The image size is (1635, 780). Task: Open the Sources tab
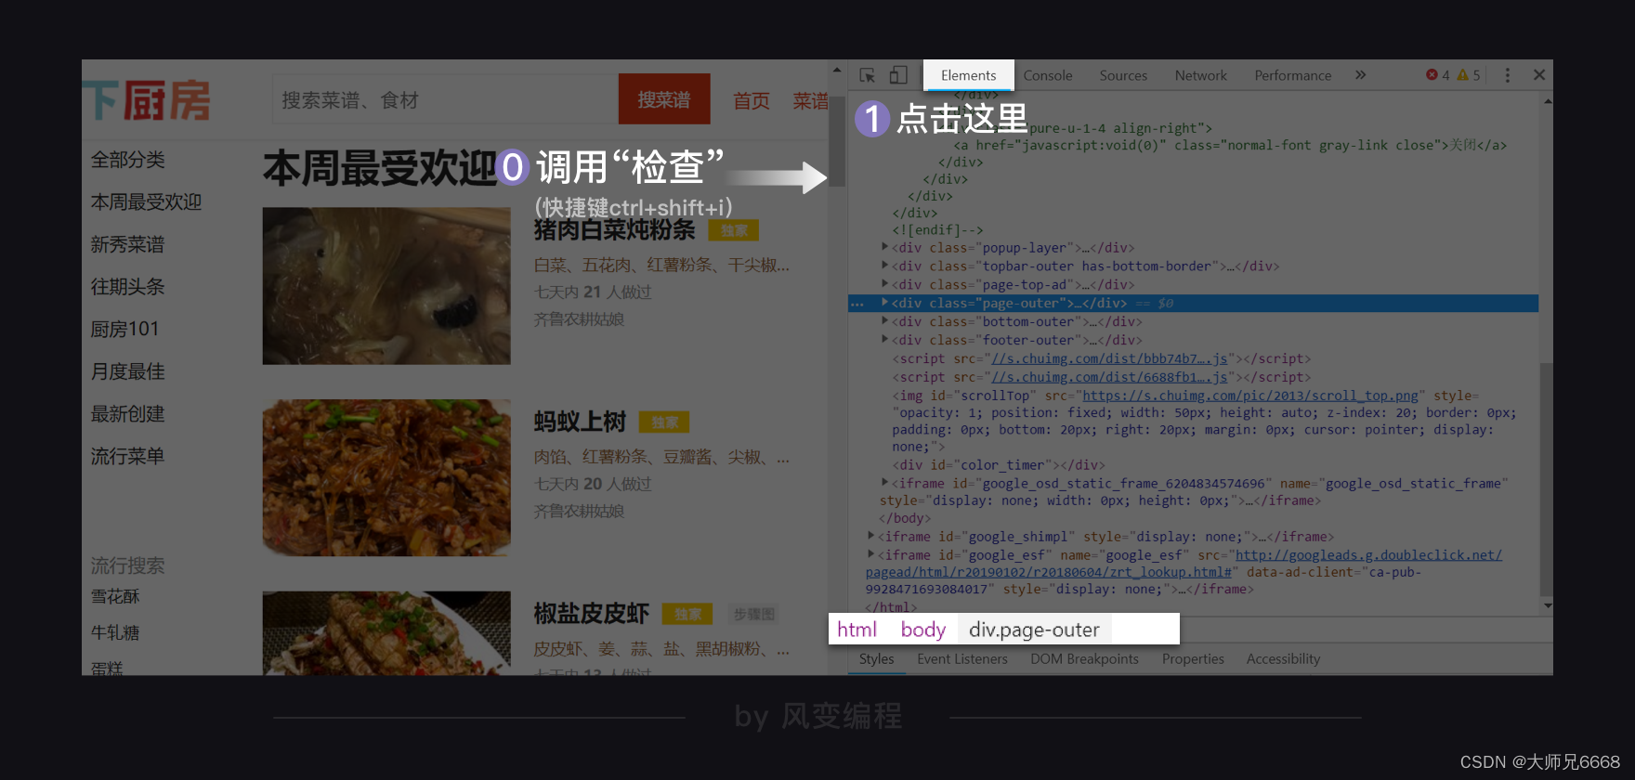tap(1123, 75)
